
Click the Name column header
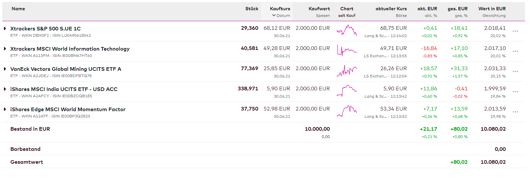click(x=18, y=9)
